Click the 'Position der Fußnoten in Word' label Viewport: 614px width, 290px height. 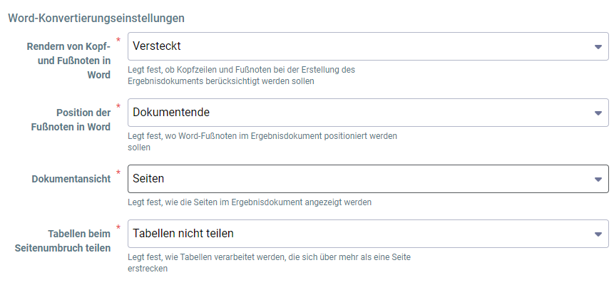coord(71,120)
